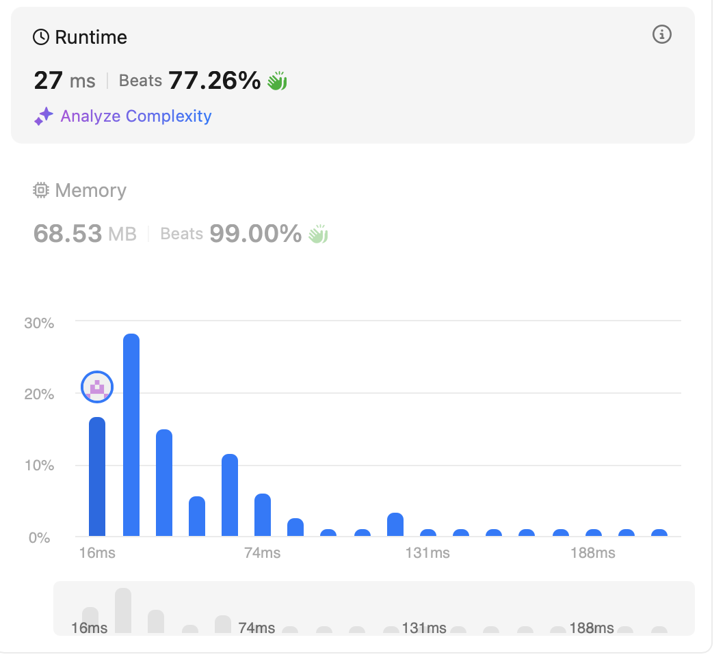Click the faded clapping hands next to 99.00%
Screen dimensions: 725x659
point(318,234)
